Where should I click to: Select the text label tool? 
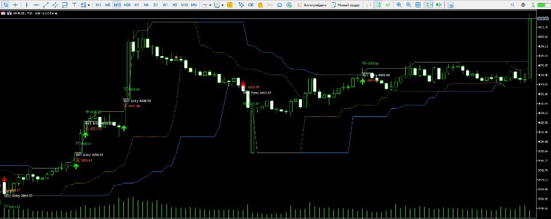pos(75,5)
